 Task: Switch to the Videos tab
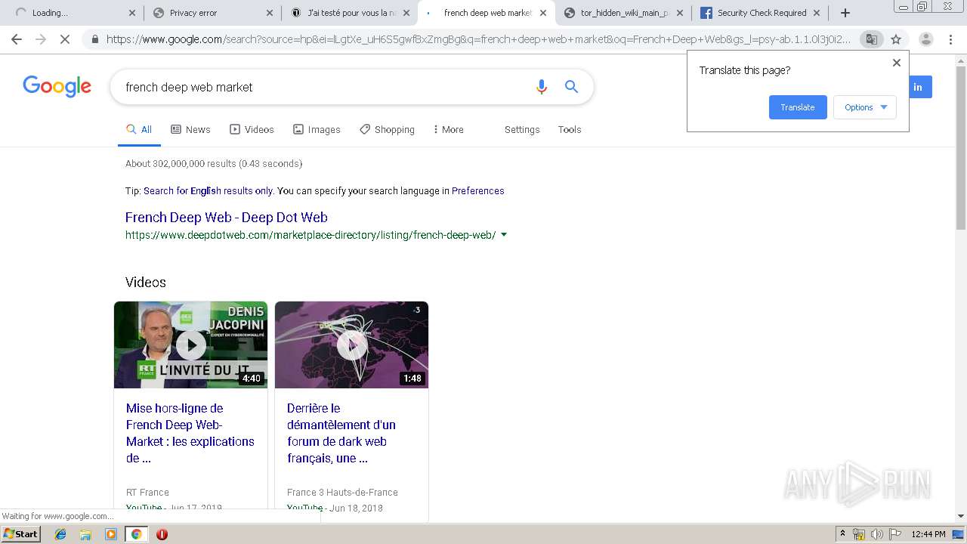click(252, 129)
